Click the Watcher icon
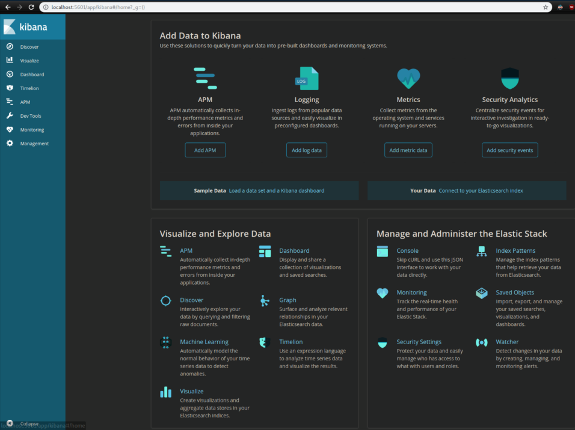Screen dimensions: 575x430 pyautogui.click(x=482, y=342)
